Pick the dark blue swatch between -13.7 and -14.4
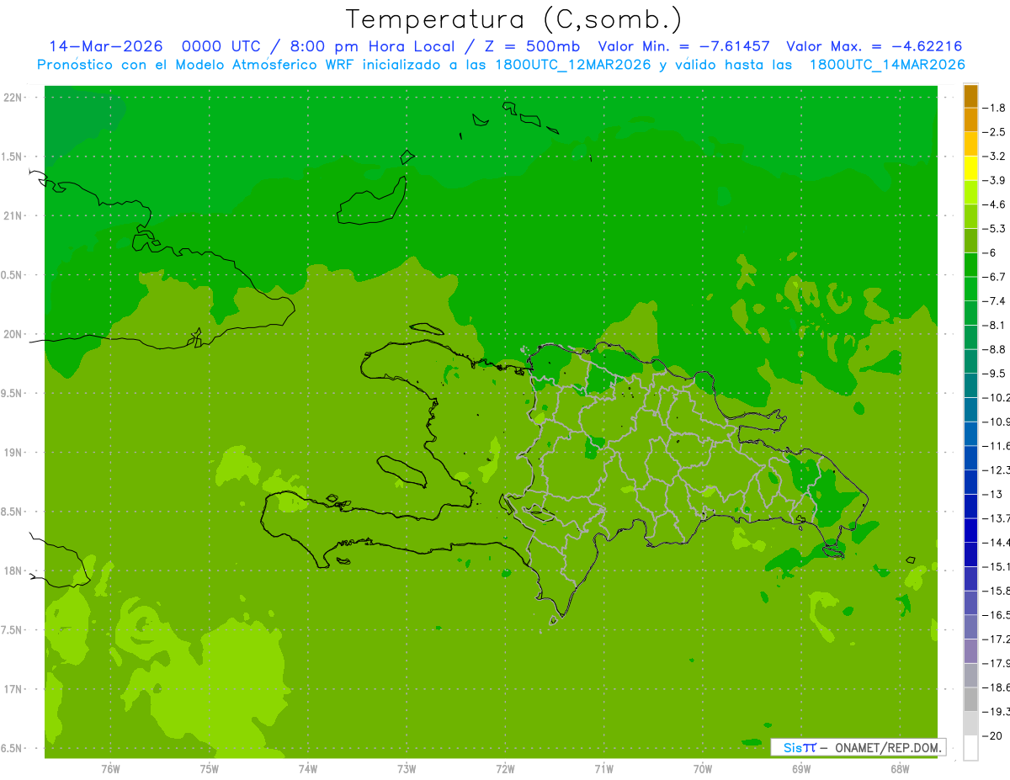Screen dimensions: 1010x780 point(970,530)
